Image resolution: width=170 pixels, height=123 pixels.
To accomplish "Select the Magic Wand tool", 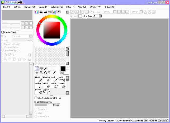I will (x=45, y=68).
